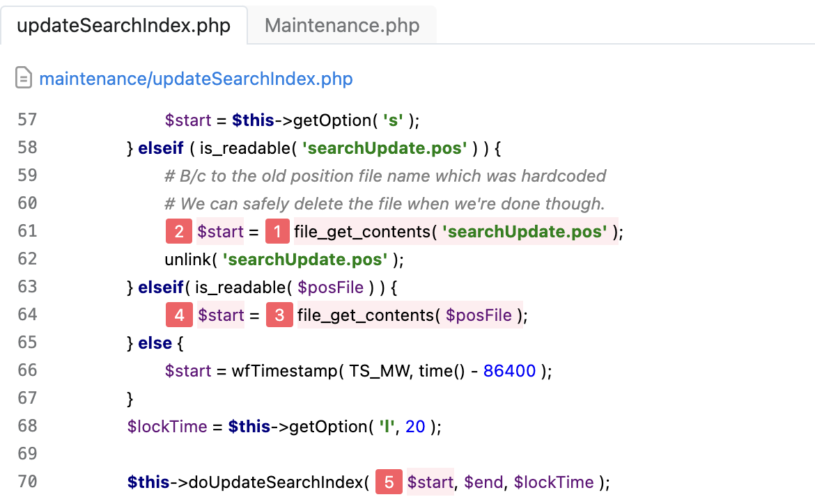Open the maintenance/updateSearchIndex.php file link
Viewport: 815px width, 497px height.
196,79
